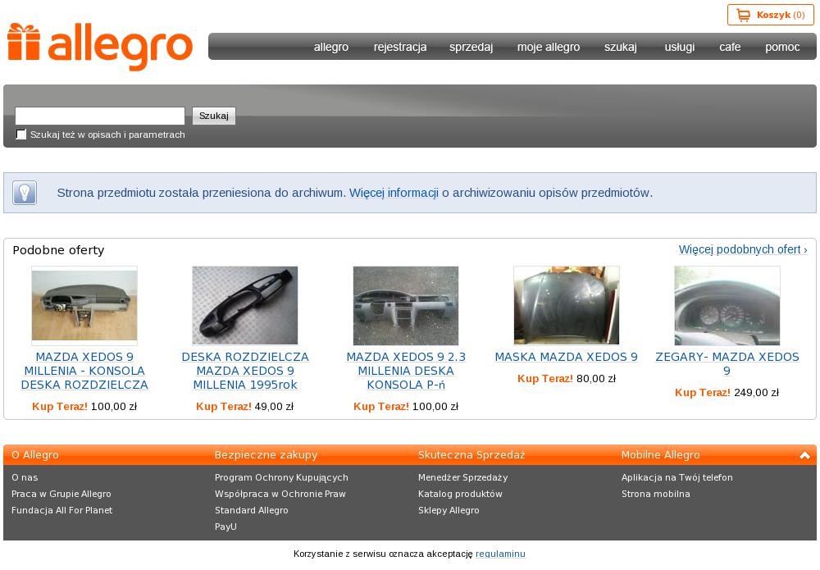The image size is (820, 570).
Task: Open the 'Koszyk (0)' cart button
Action: [x=771, y=15]
